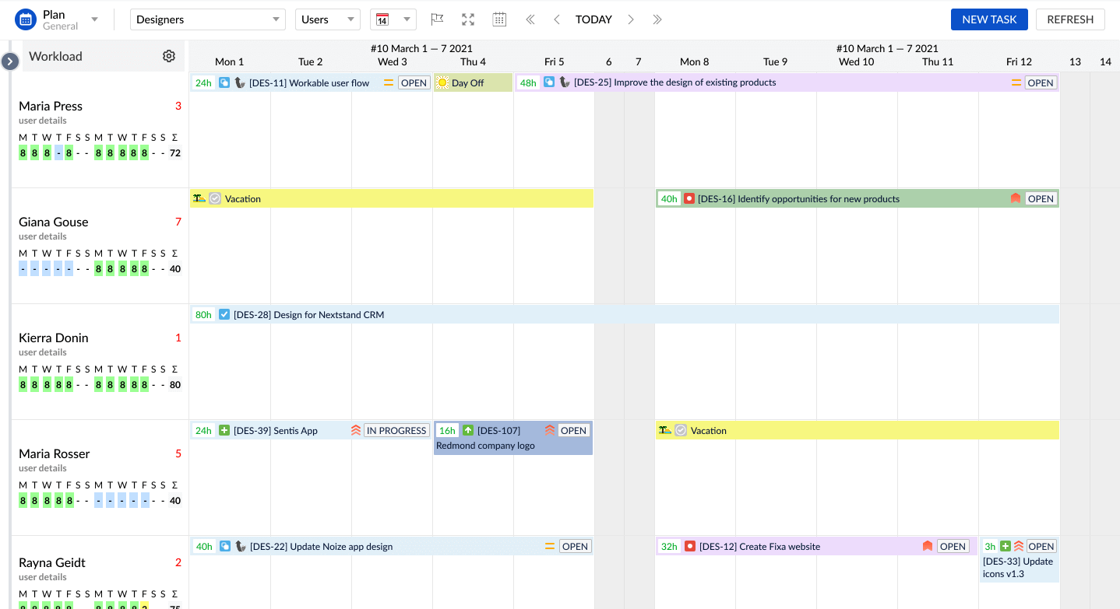Toggle the checkmark on Maria Rosser's Vacation
Image resolution: width=1120 pixels, height=609 pixels.
(x=682, y=430)
